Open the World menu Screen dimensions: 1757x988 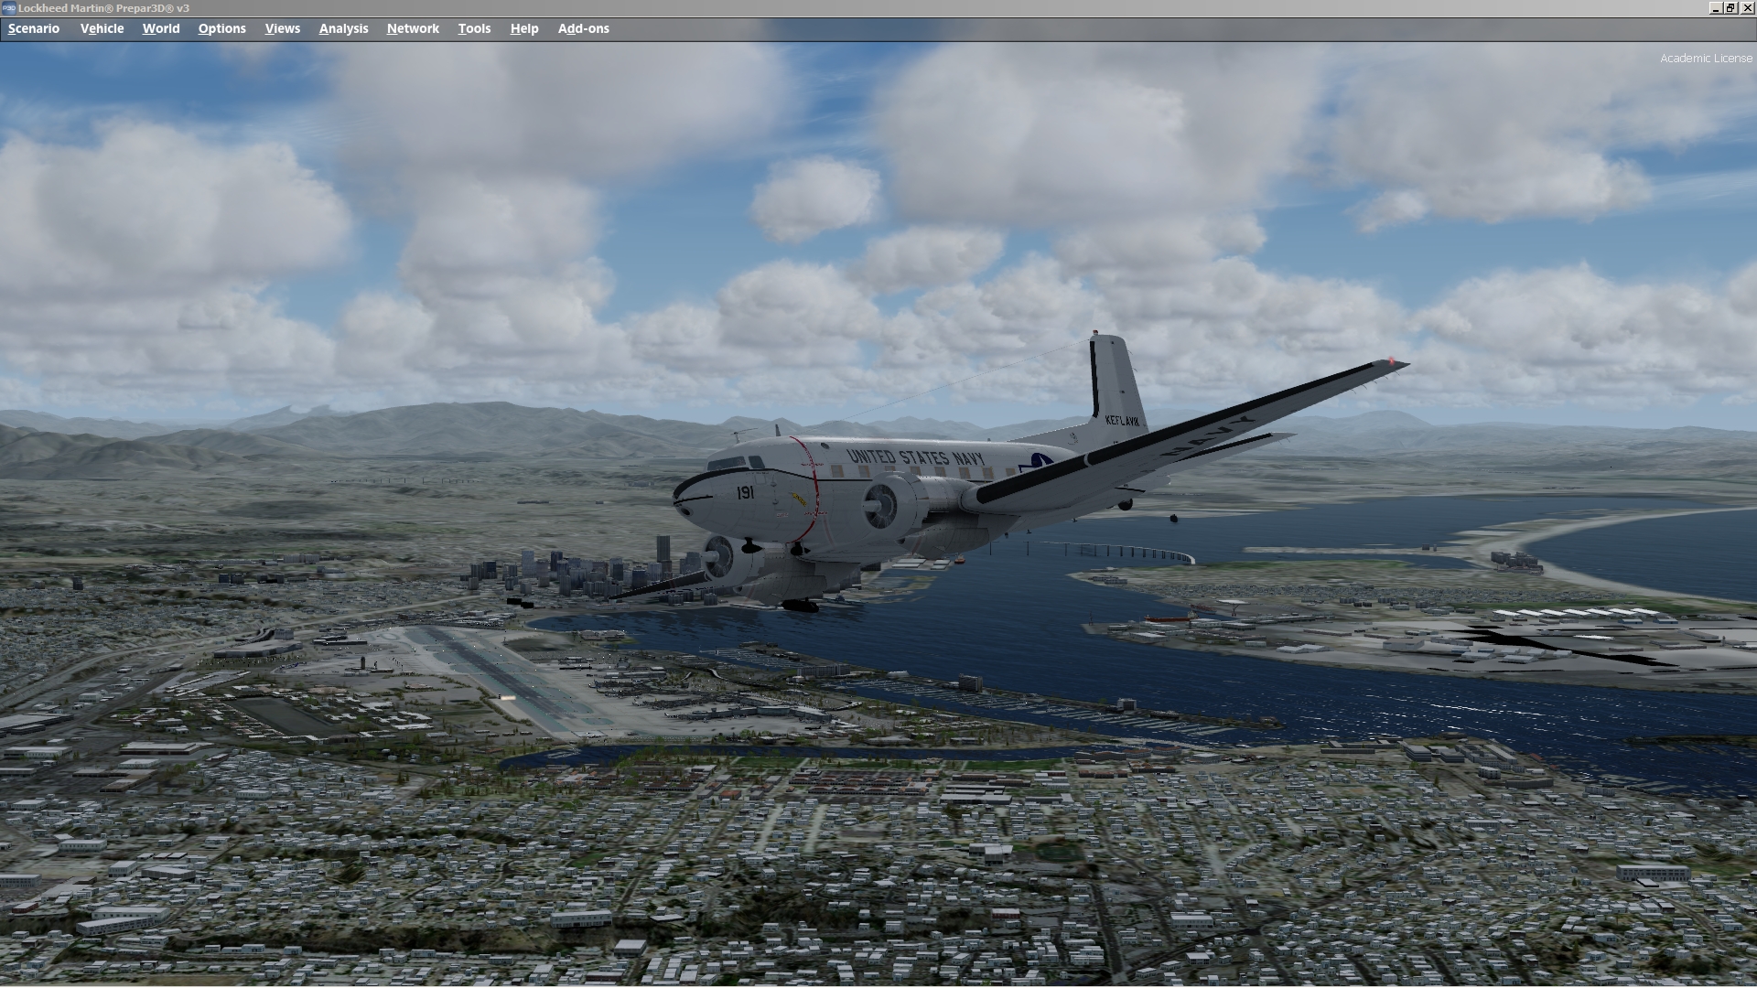(x=161, y=28)
